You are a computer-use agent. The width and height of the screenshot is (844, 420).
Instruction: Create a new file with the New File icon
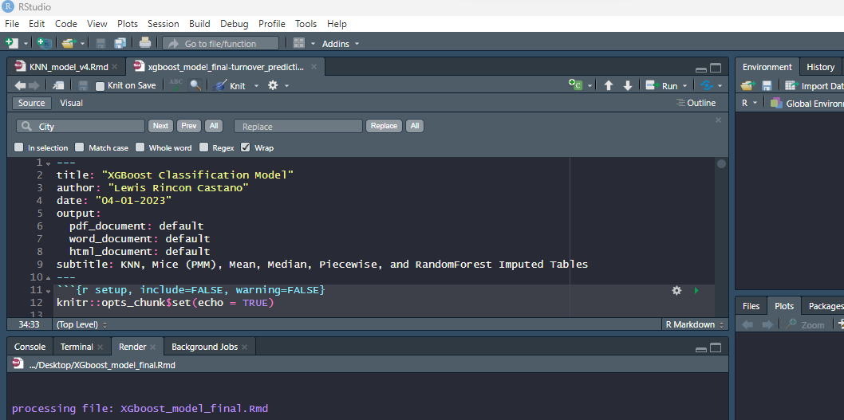pos(11,43)
